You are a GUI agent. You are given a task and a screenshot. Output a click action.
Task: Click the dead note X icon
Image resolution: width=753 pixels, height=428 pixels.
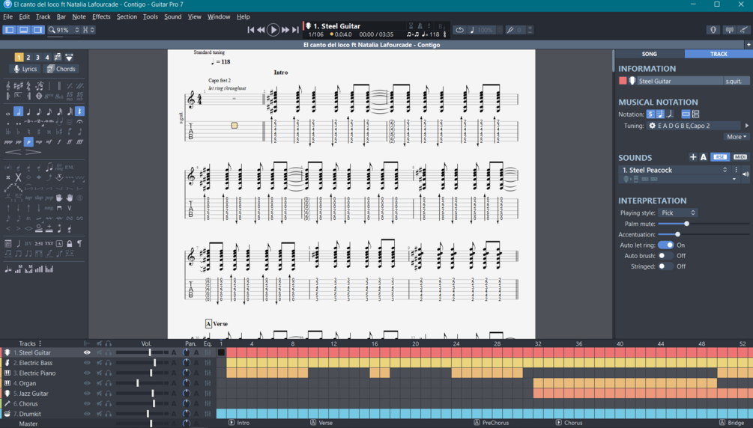(18, 177)
